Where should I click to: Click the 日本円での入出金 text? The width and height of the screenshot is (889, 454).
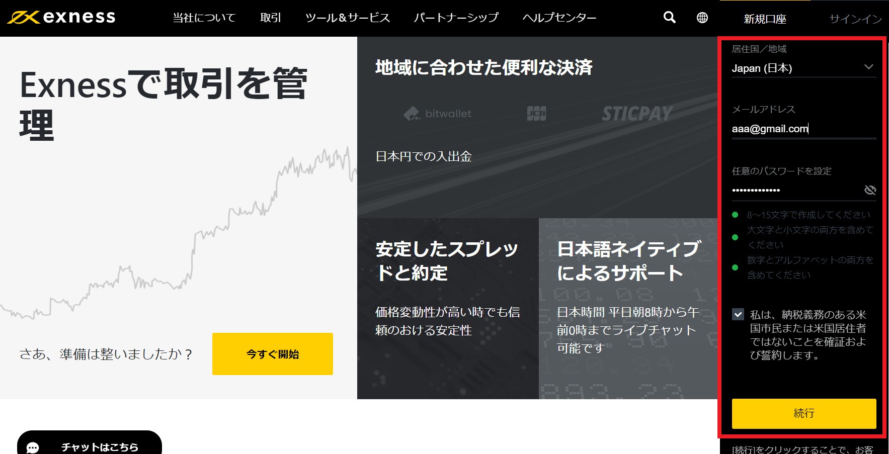point(424,156)
